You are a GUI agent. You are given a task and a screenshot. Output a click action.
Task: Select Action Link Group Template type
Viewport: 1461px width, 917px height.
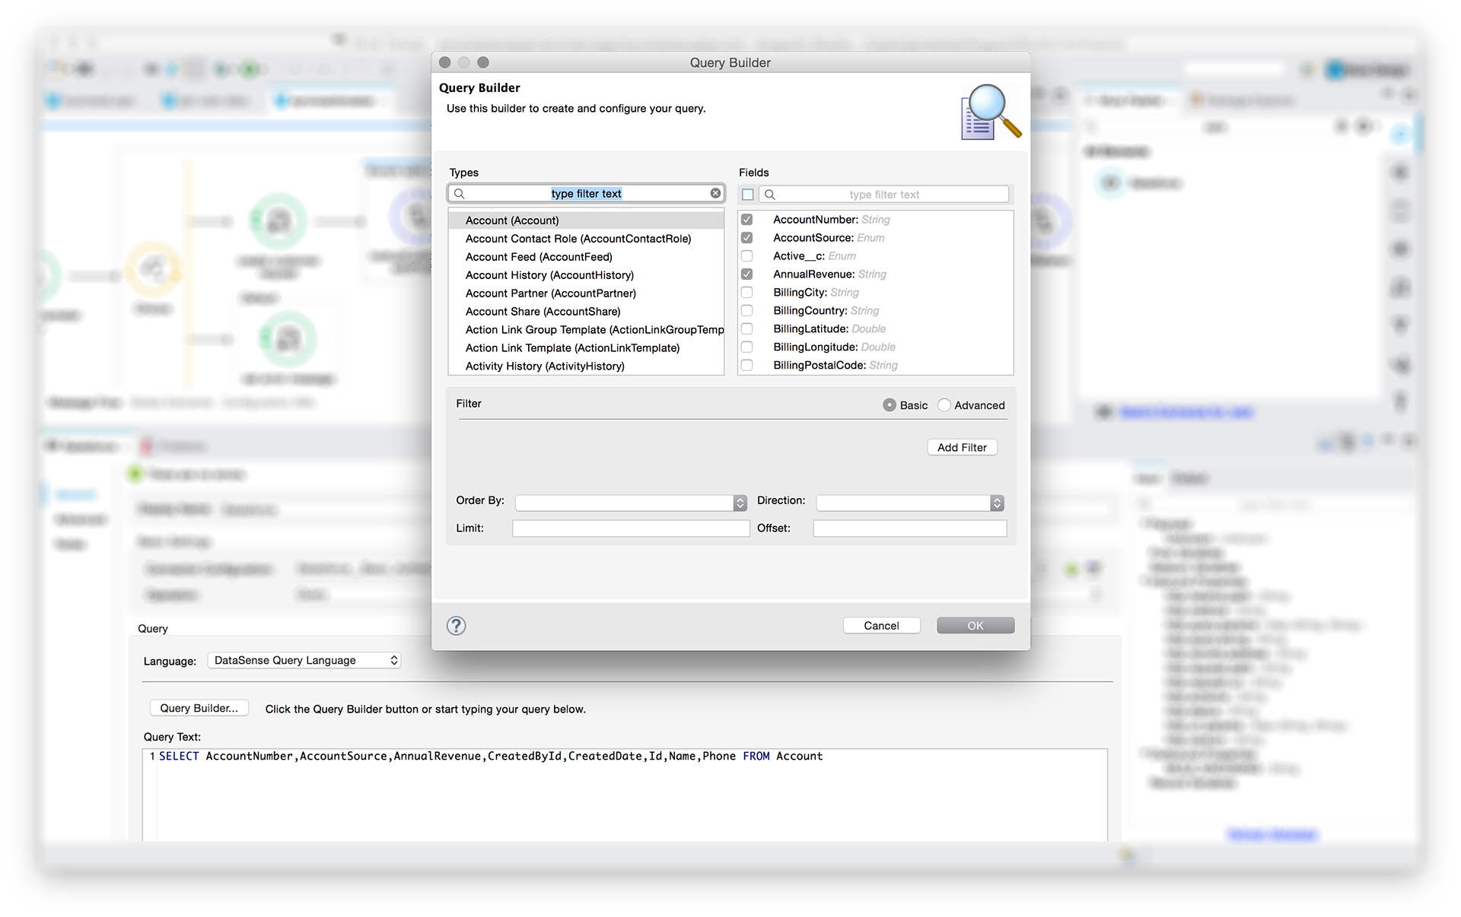586,330
